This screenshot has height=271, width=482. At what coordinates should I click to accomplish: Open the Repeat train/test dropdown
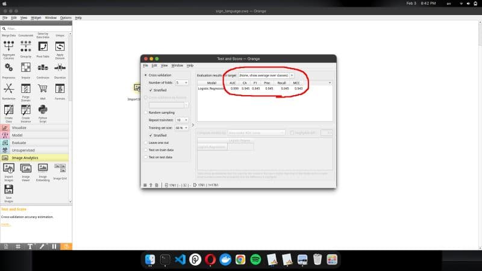pos(182,120)
